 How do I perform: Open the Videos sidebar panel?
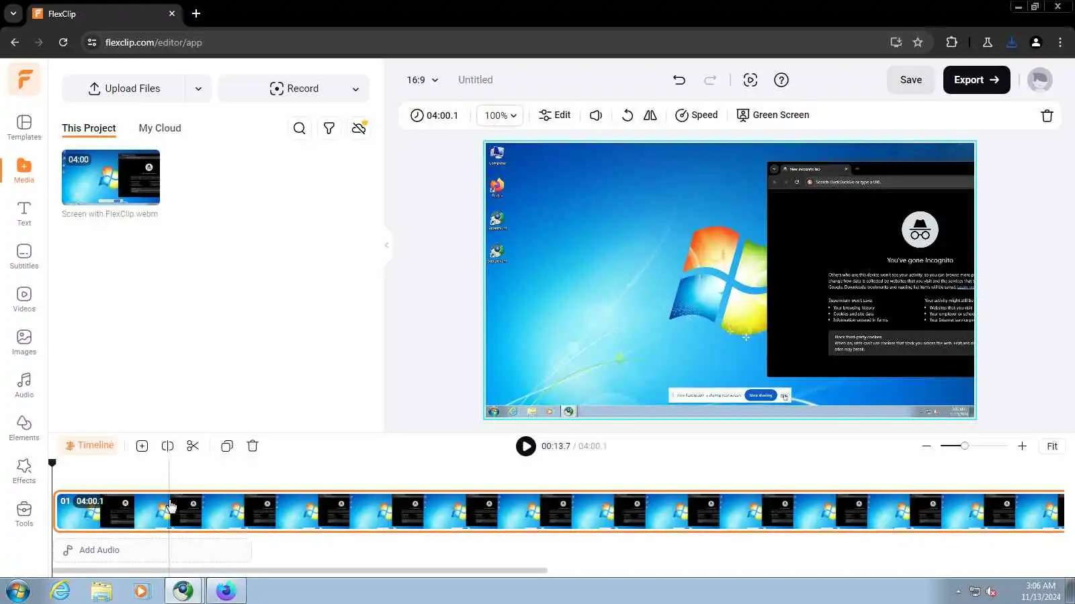point(24,299)
